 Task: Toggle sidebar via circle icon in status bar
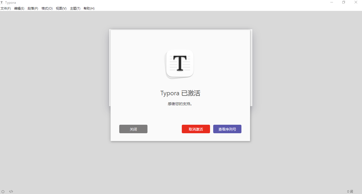[3, 191]
